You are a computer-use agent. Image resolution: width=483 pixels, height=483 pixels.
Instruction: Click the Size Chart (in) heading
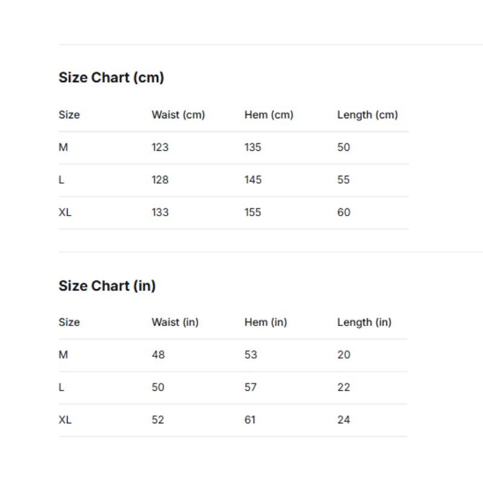pos(107,286)
